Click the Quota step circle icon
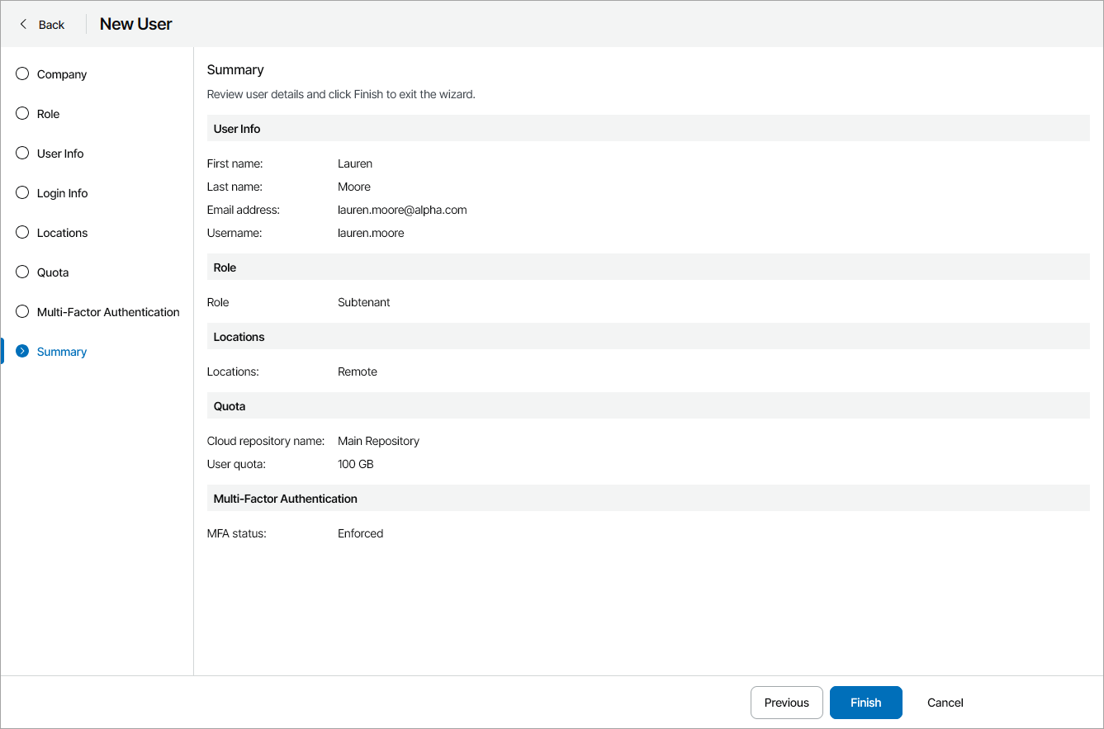Viewport: 1104px width, 729px height. (x=22, y=272)
